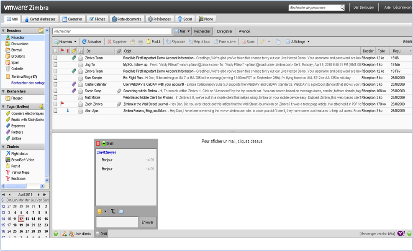Click the Rechercher search button
This screenshot has width=413, height=251.
pyautogui.click(x=202, y=31)
